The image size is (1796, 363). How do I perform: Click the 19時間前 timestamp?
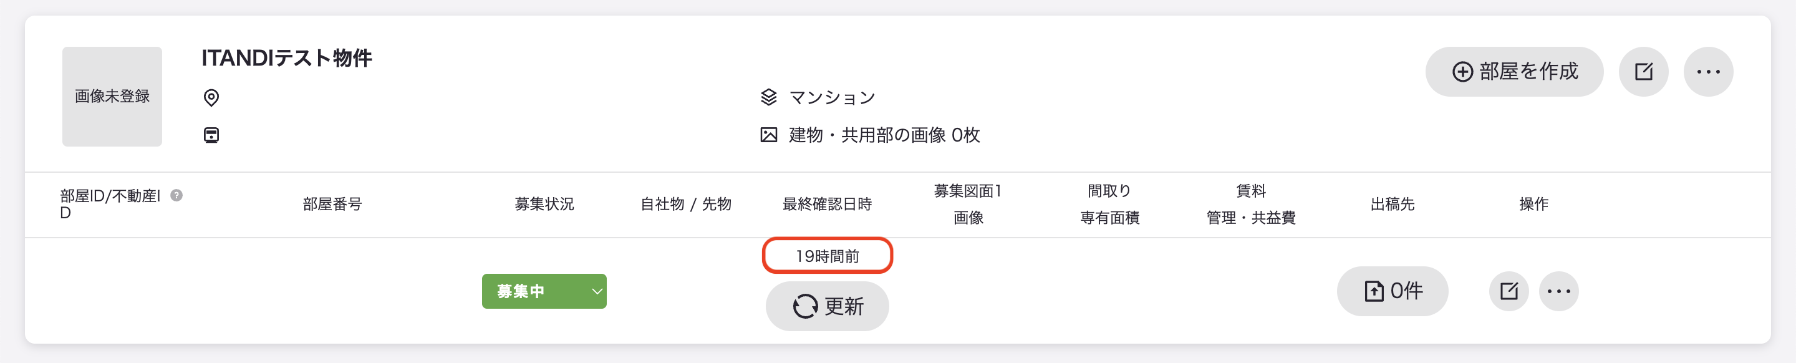coord(827,256)
